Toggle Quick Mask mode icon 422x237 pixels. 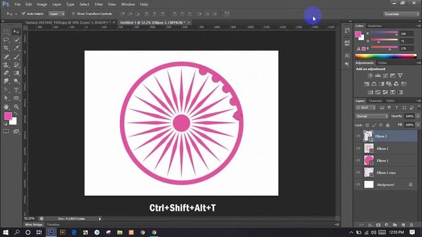point(6,131)
